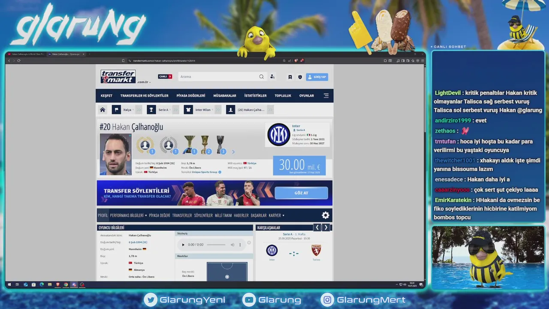
Task: Go to previous match in KARŞILAŞMALAR
Action: 317,227
